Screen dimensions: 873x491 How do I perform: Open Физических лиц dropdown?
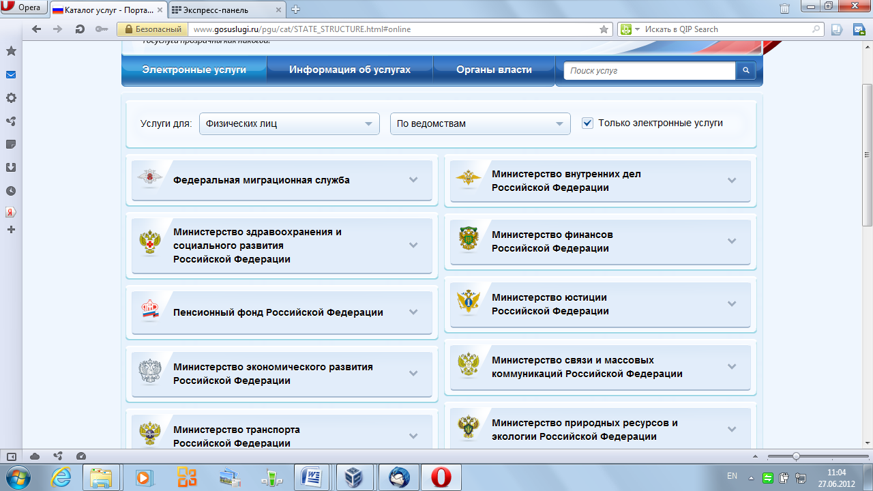289,123
